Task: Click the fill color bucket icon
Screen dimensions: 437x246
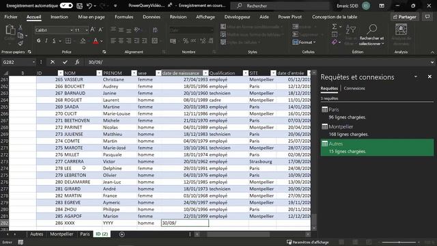Action: click(x=83, y=41)
